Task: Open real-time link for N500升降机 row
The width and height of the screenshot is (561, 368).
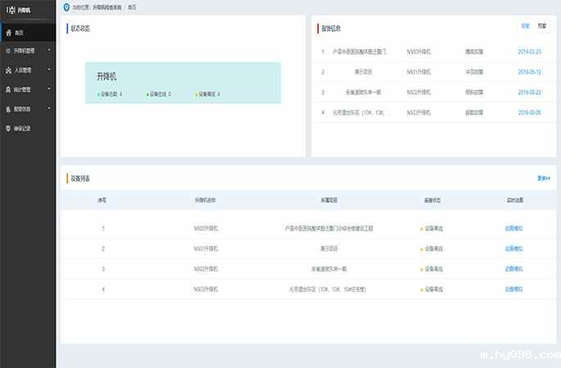Action: tap(513, 229)
